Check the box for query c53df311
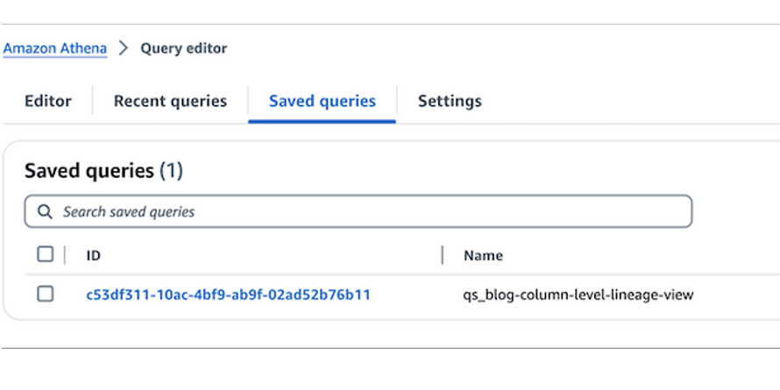Screen dimensions: 780x390 (x=46, y=294)
